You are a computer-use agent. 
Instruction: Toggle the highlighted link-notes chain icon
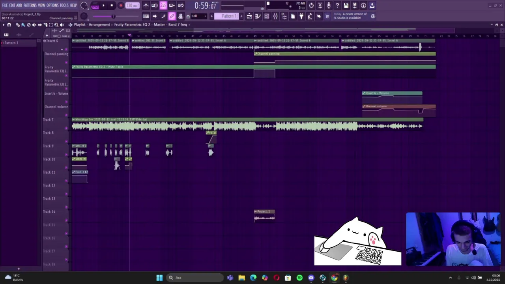(172, 16)
